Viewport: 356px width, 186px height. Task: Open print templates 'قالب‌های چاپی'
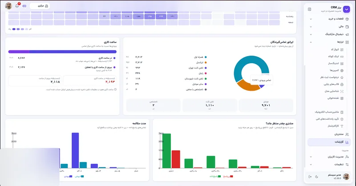tap(333, 84)
